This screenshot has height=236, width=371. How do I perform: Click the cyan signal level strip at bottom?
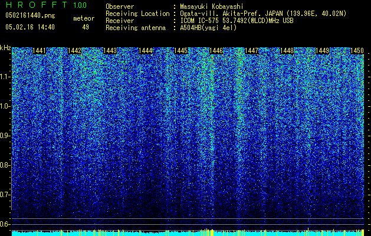click(x=188, y=233)
